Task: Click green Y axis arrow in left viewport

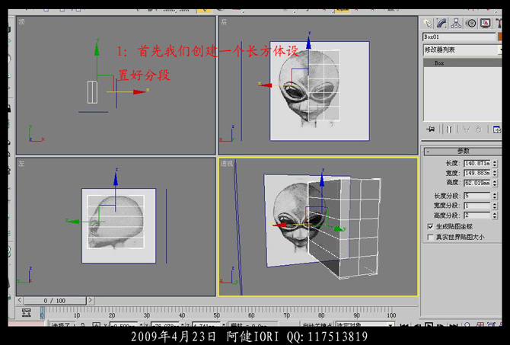Action: pos(74,222)
